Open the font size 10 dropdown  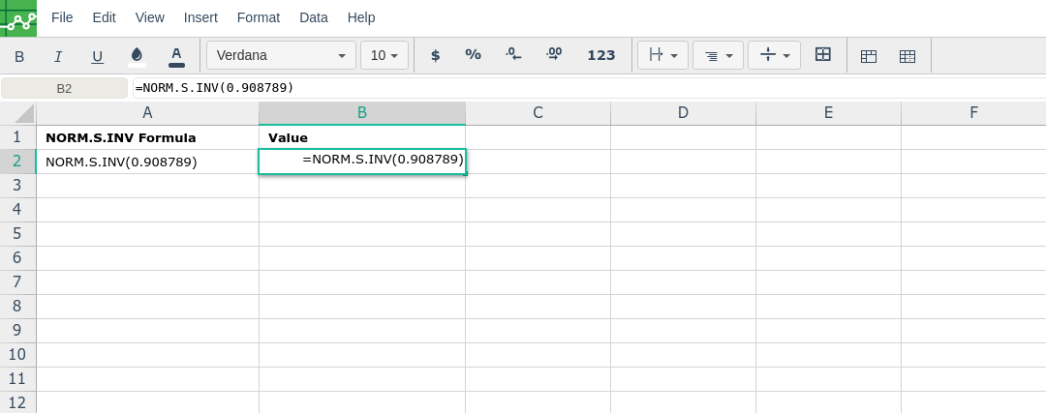[385, 55]
